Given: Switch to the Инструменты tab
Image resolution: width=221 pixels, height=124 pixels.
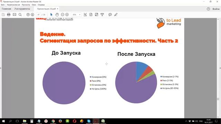Looking at the screenshot, I should point(22,9).
